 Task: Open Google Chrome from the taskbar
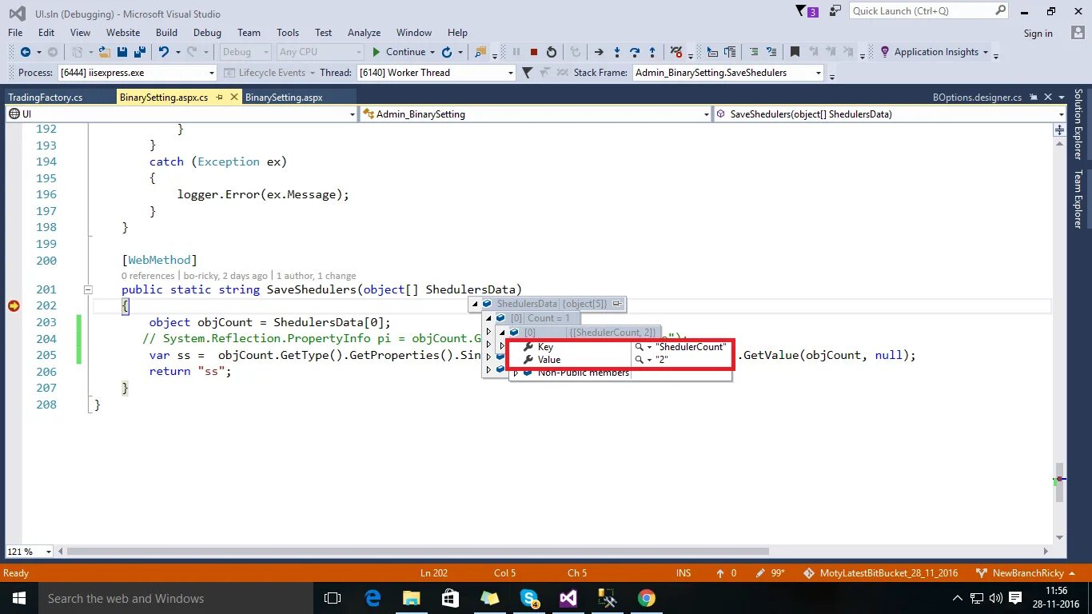click(x=647, y=597)
